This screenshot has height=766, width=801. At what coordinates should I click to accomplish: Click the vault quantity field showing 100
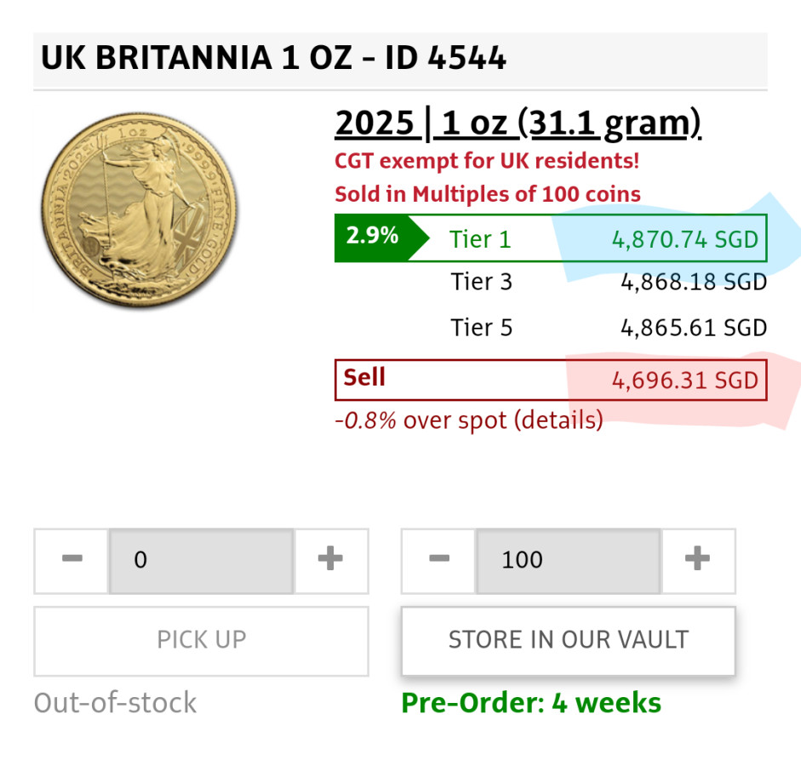(x=568, y=560)
